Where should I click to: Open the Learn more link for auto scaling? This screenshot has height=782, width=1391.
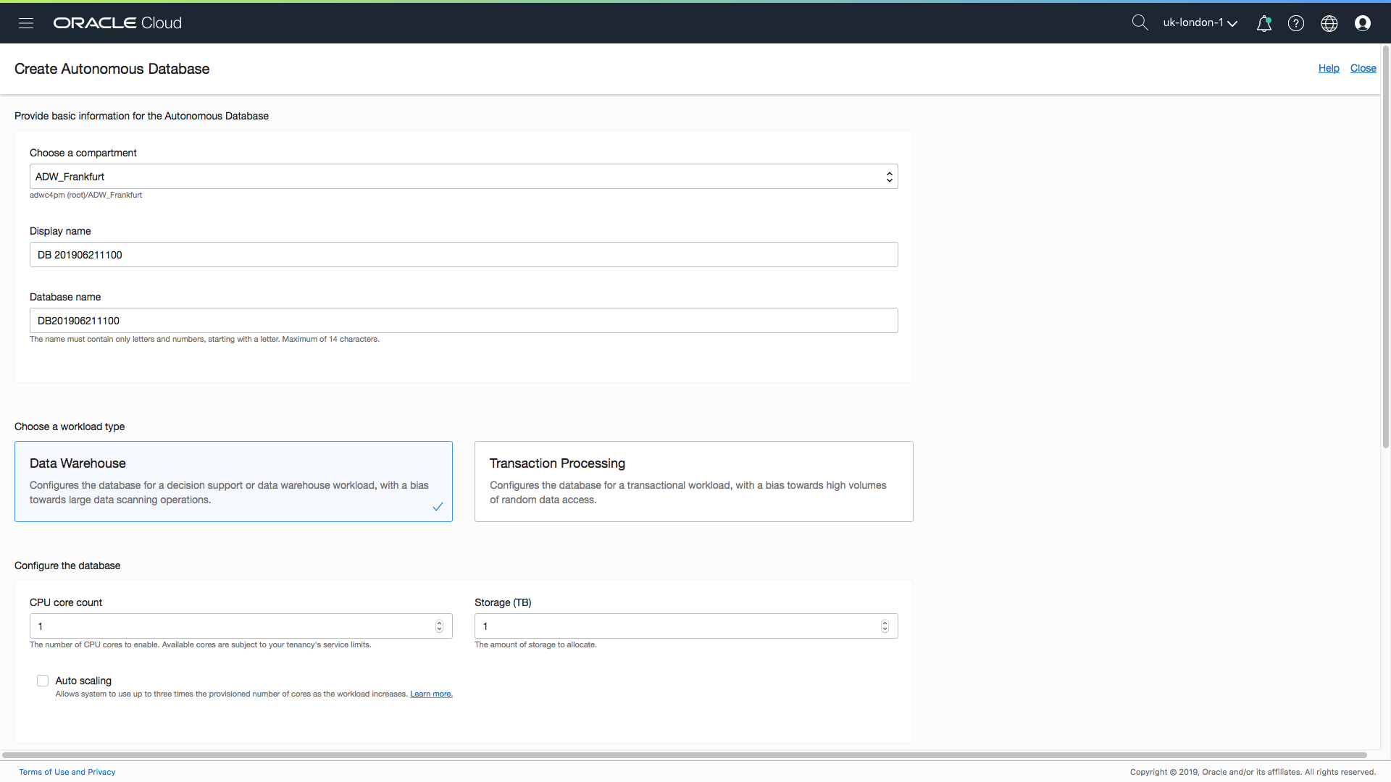point(431,694)
